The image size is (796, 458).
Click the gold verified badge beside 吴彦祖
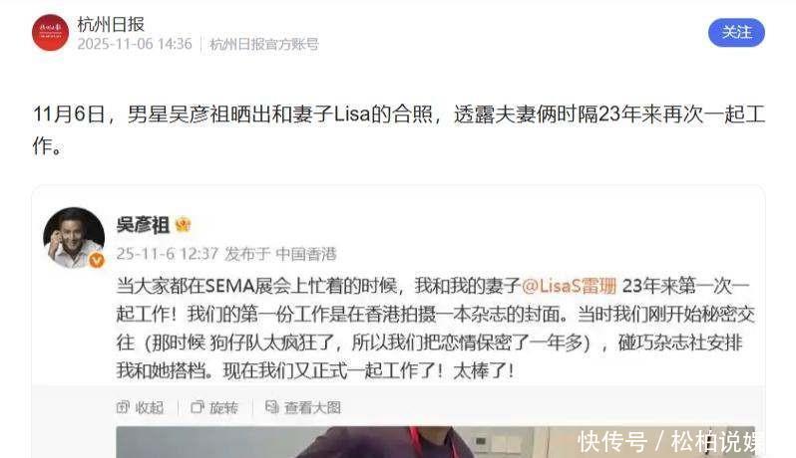pyautogui.click(x=183, y=224)
